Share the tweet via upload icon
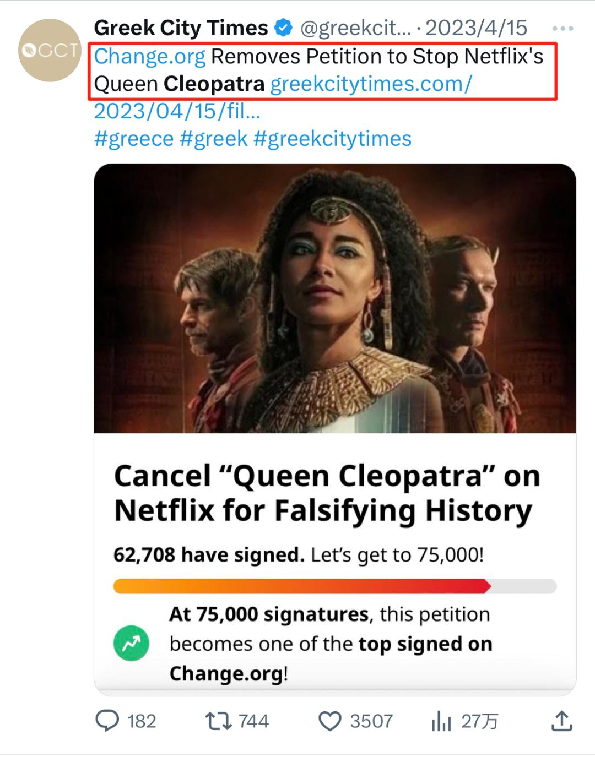This screenshot has width=595, height=757. pos(561,721)
